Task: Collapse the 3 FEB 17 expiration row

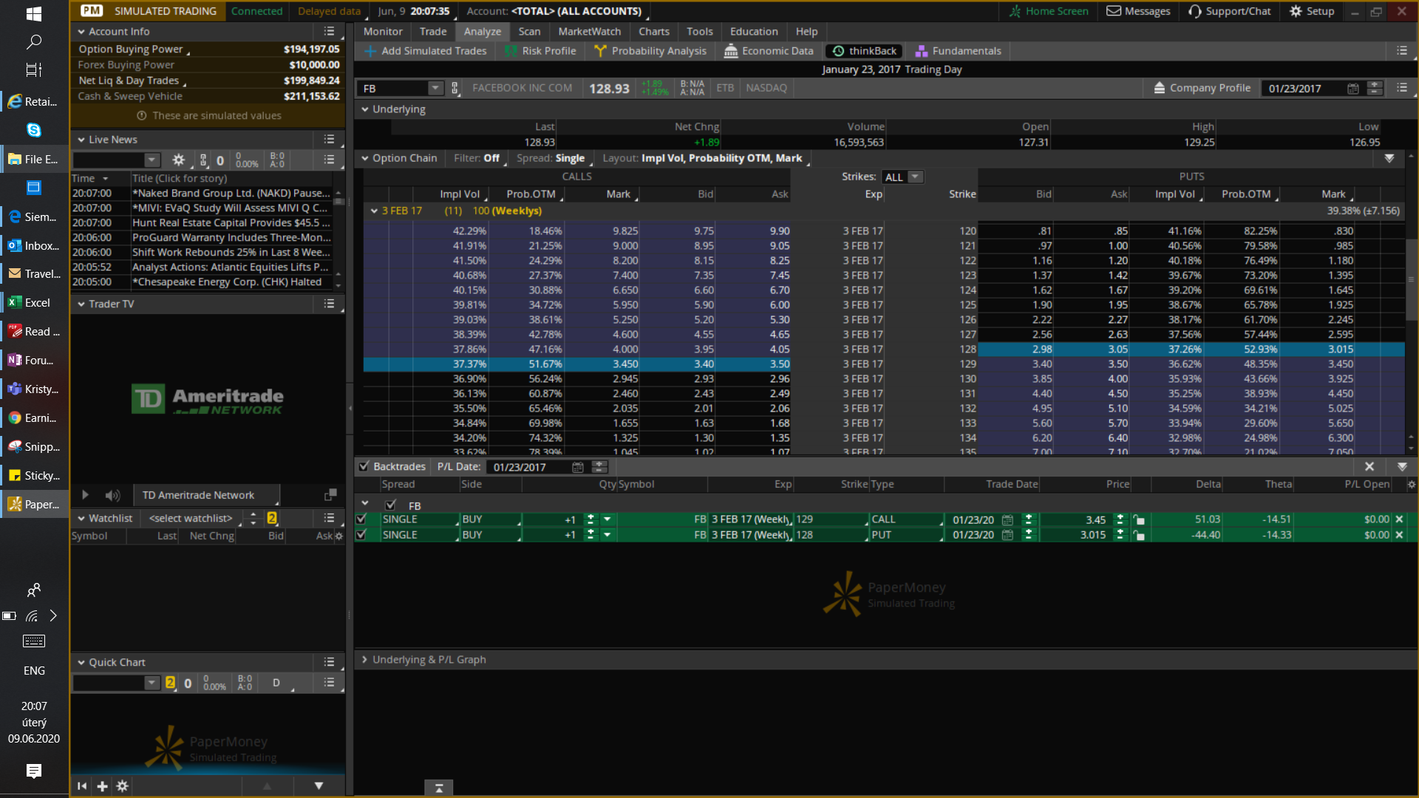Action: pyautogui.click(x=374, y=211)
